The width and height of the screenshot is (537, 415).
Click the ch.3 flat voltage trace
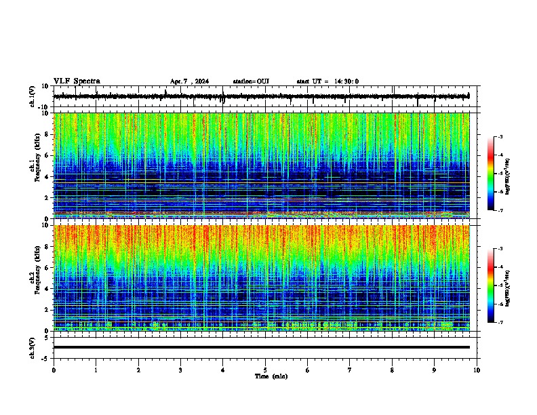(261, 347)
